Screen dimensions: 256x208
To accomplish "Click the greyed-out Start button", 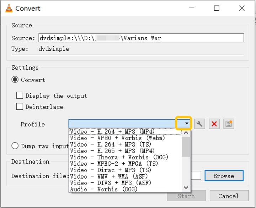I will click(x=186, y=196).
